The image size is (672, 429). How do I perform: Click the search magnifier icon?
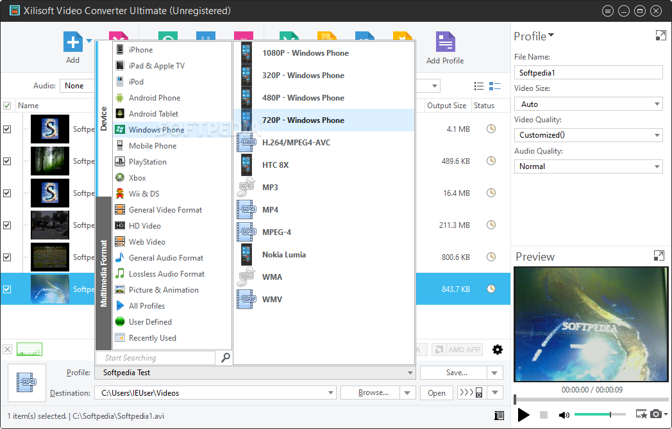click(x=226, y=357)
